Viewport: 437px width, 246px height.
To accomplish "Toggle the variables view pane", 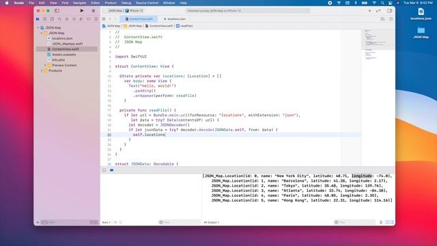I will coord(387,222).
